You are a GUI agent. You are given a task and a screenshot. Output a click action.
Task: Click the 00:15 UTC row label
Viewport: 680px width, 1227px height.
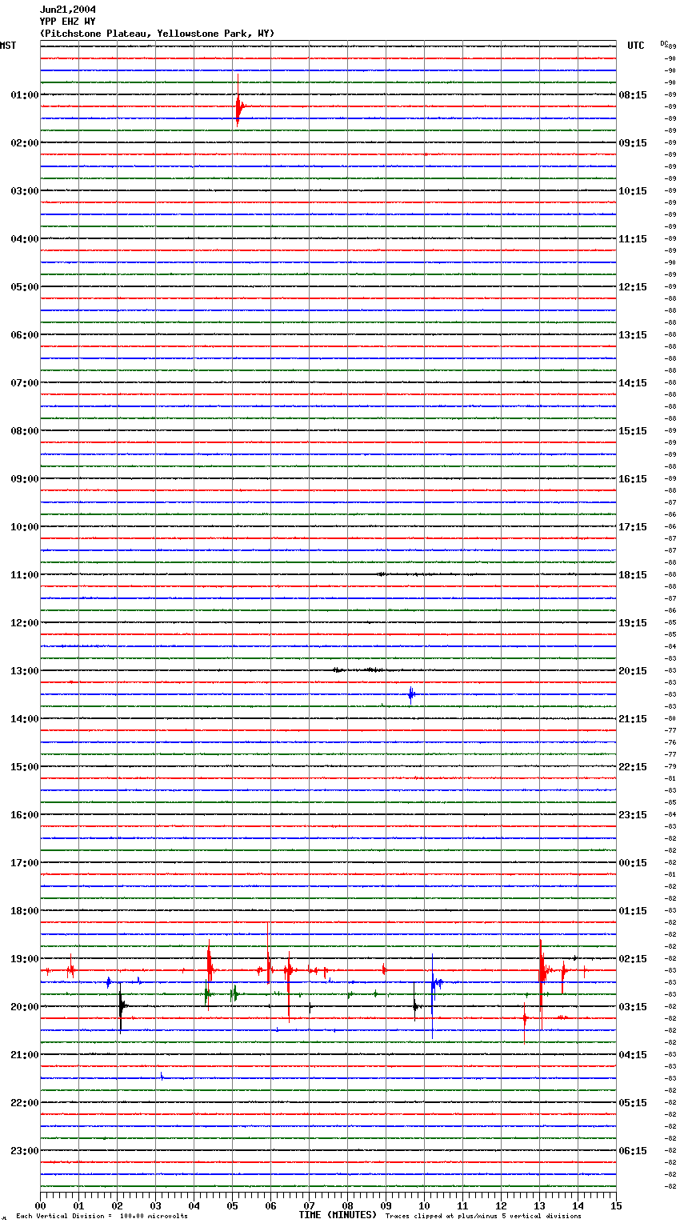[x=633, y=863]
